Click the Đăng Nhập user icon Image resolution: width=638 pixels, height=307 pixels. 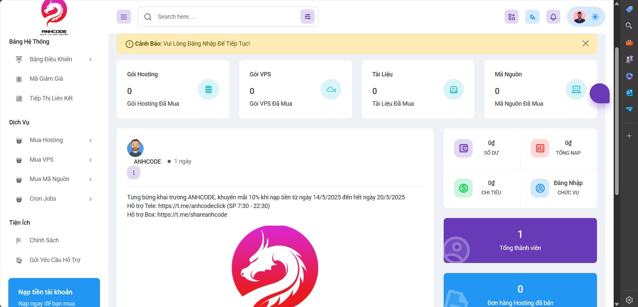(x=540, y=188)
